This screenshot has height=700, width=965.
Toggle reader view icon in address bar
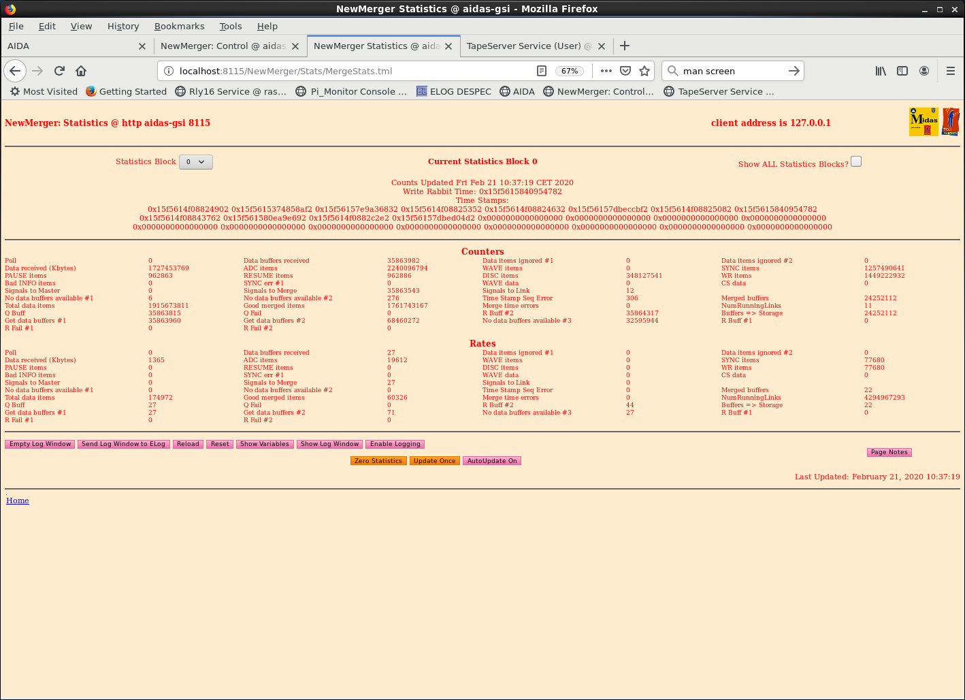[x=542, y=71]
